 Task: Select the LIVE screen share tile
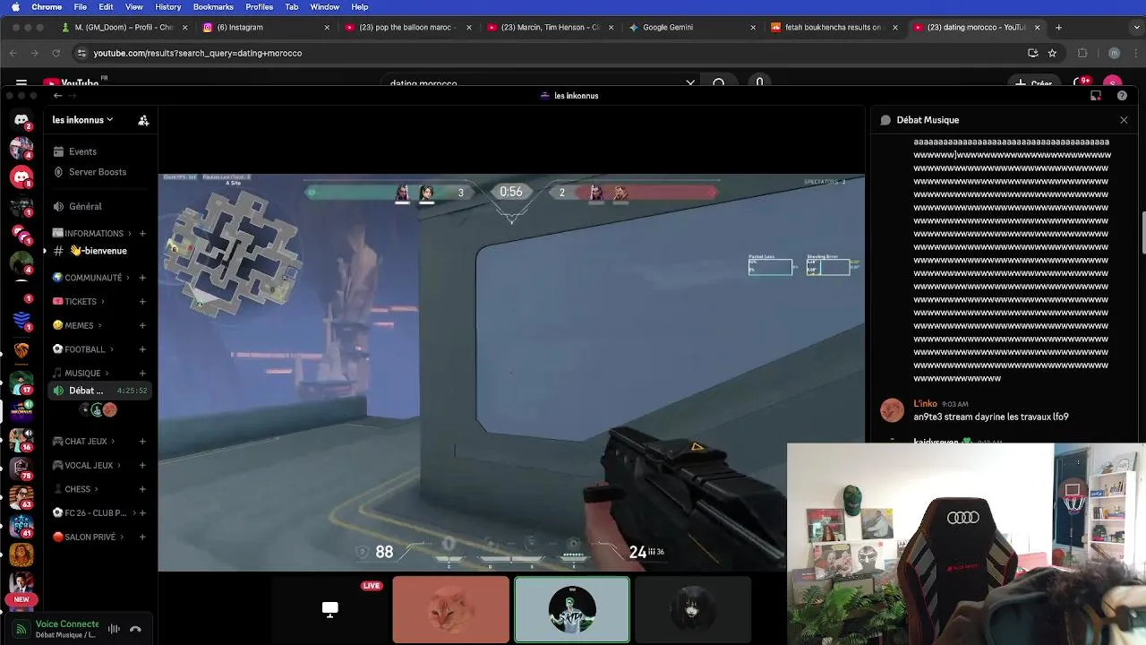(330, 609)
